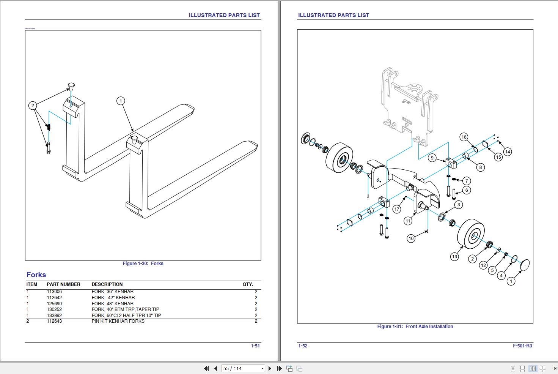Click callout 13 in Front Axle figure
Screen dimensions: 558x374
click(454, 257)
